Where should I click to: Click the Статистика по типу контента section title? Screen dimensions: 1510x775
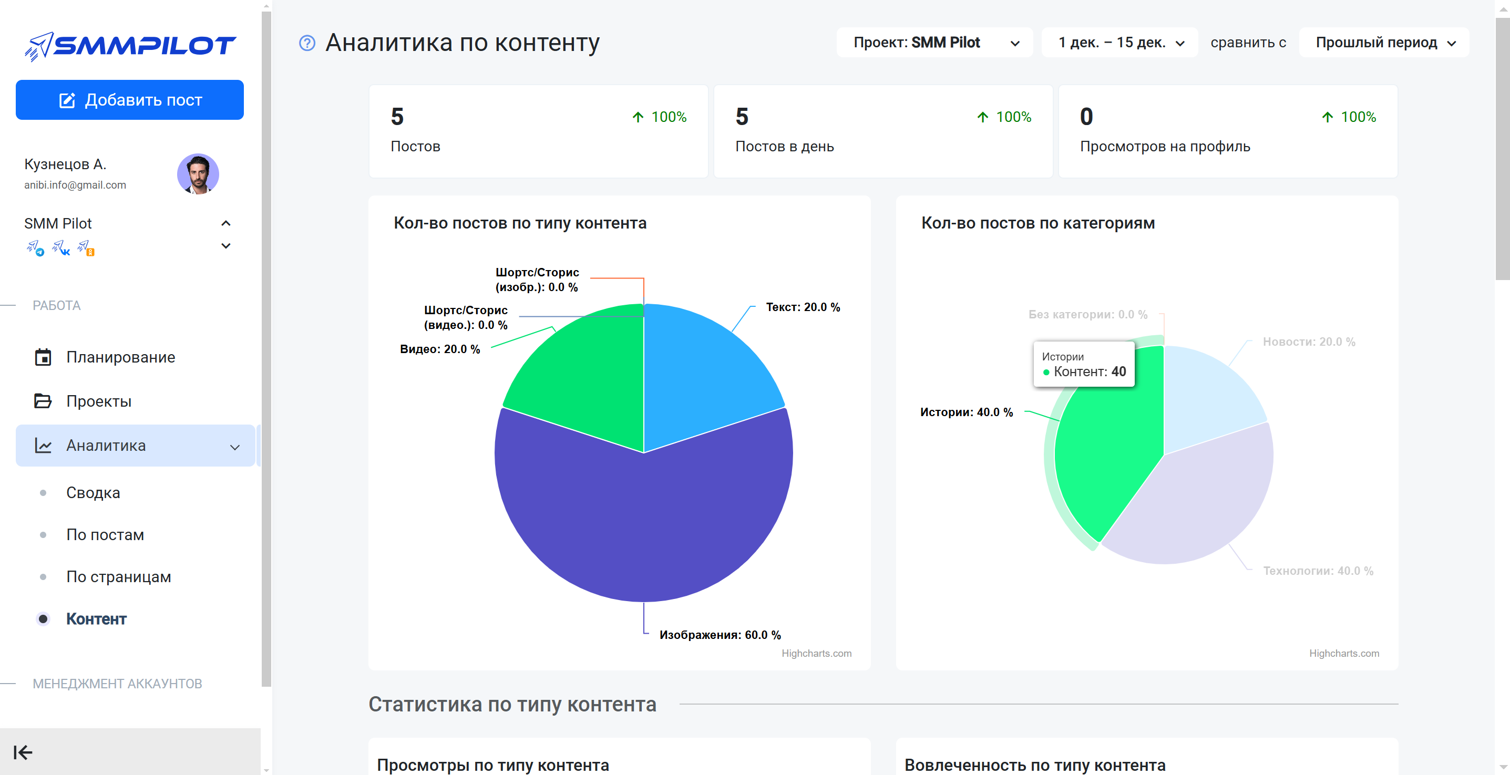tap(512, 705)
